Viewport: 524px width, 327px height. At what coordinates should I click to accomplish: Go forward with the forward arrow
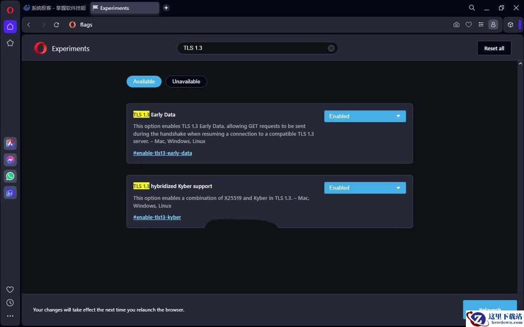coord(43,25)
